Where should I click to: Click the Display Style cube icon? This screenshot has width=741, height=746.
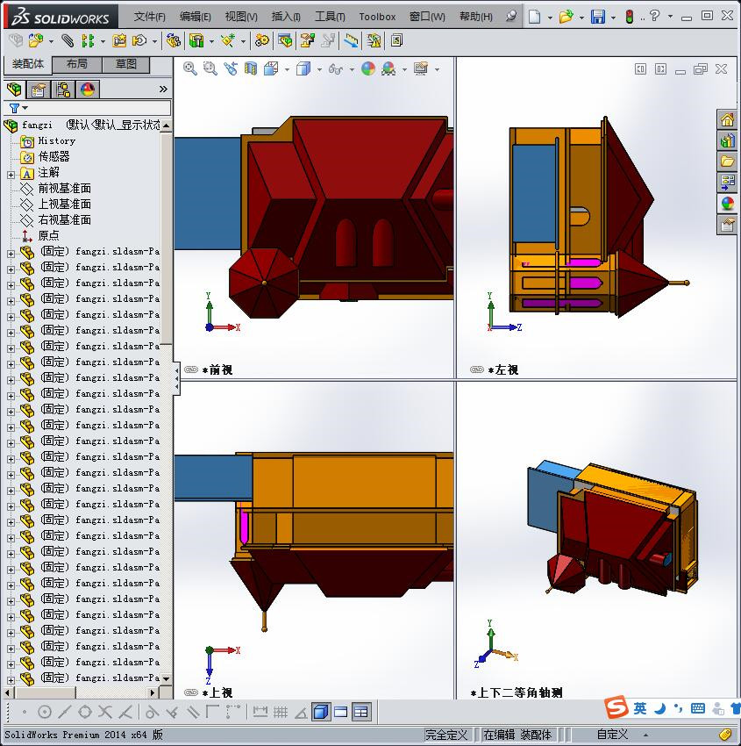click(x=303, y=69)
